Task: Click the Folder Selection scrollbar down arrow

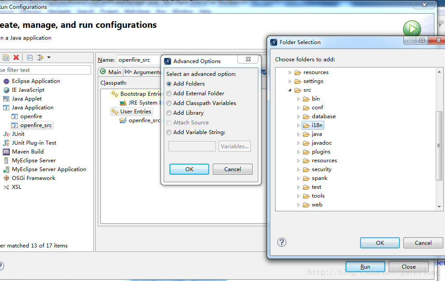Action: (x=439, y=206)
